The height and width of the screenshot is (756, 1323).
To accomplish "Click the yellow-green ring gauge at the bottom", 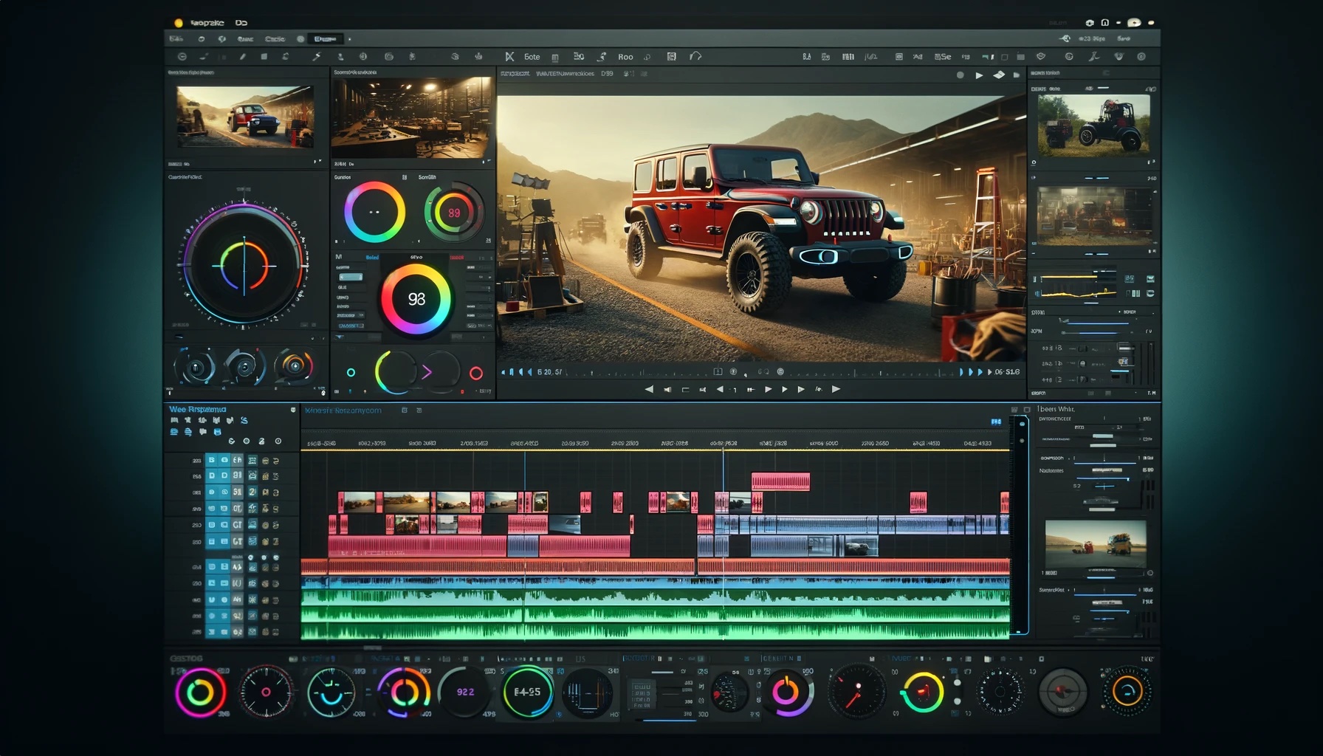I will click(922, 693).
